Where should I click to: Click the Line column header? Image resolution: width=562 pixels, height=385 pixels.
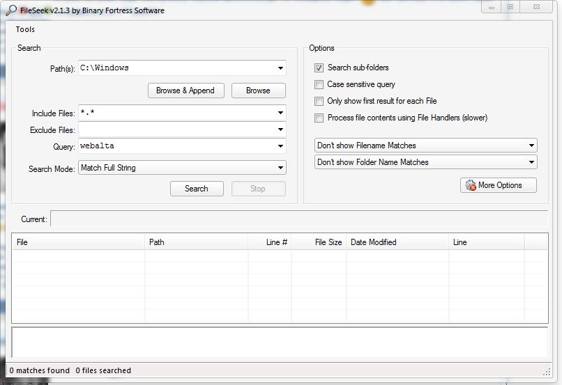point(487,242)
